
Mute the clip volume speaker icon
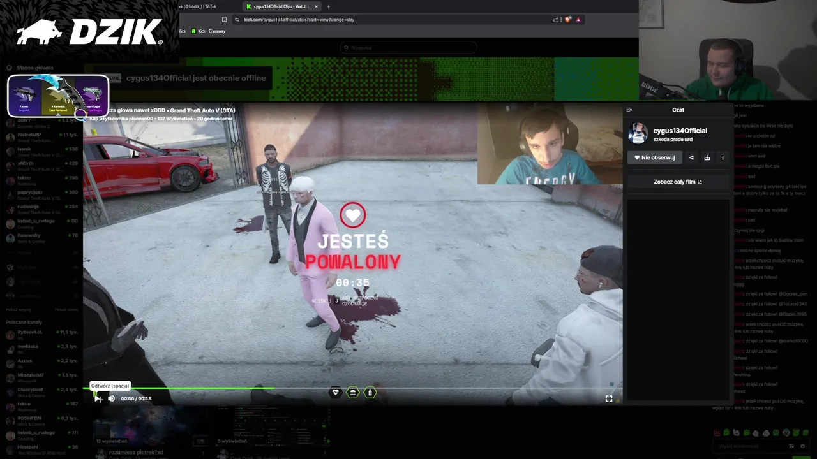pos(112,398)
